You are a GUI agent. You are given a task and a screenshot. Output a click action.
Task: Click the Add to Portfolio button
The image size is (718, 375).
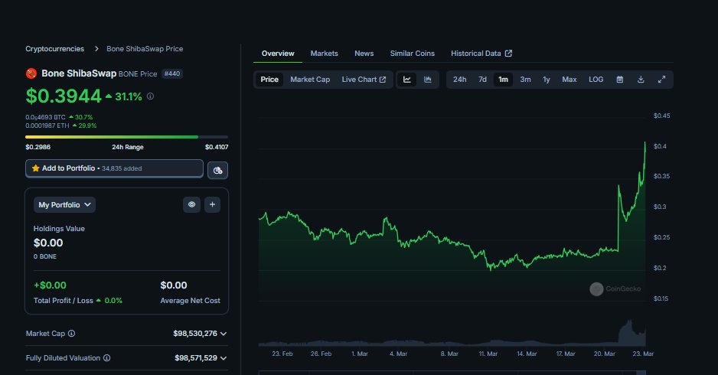point(114,168)
